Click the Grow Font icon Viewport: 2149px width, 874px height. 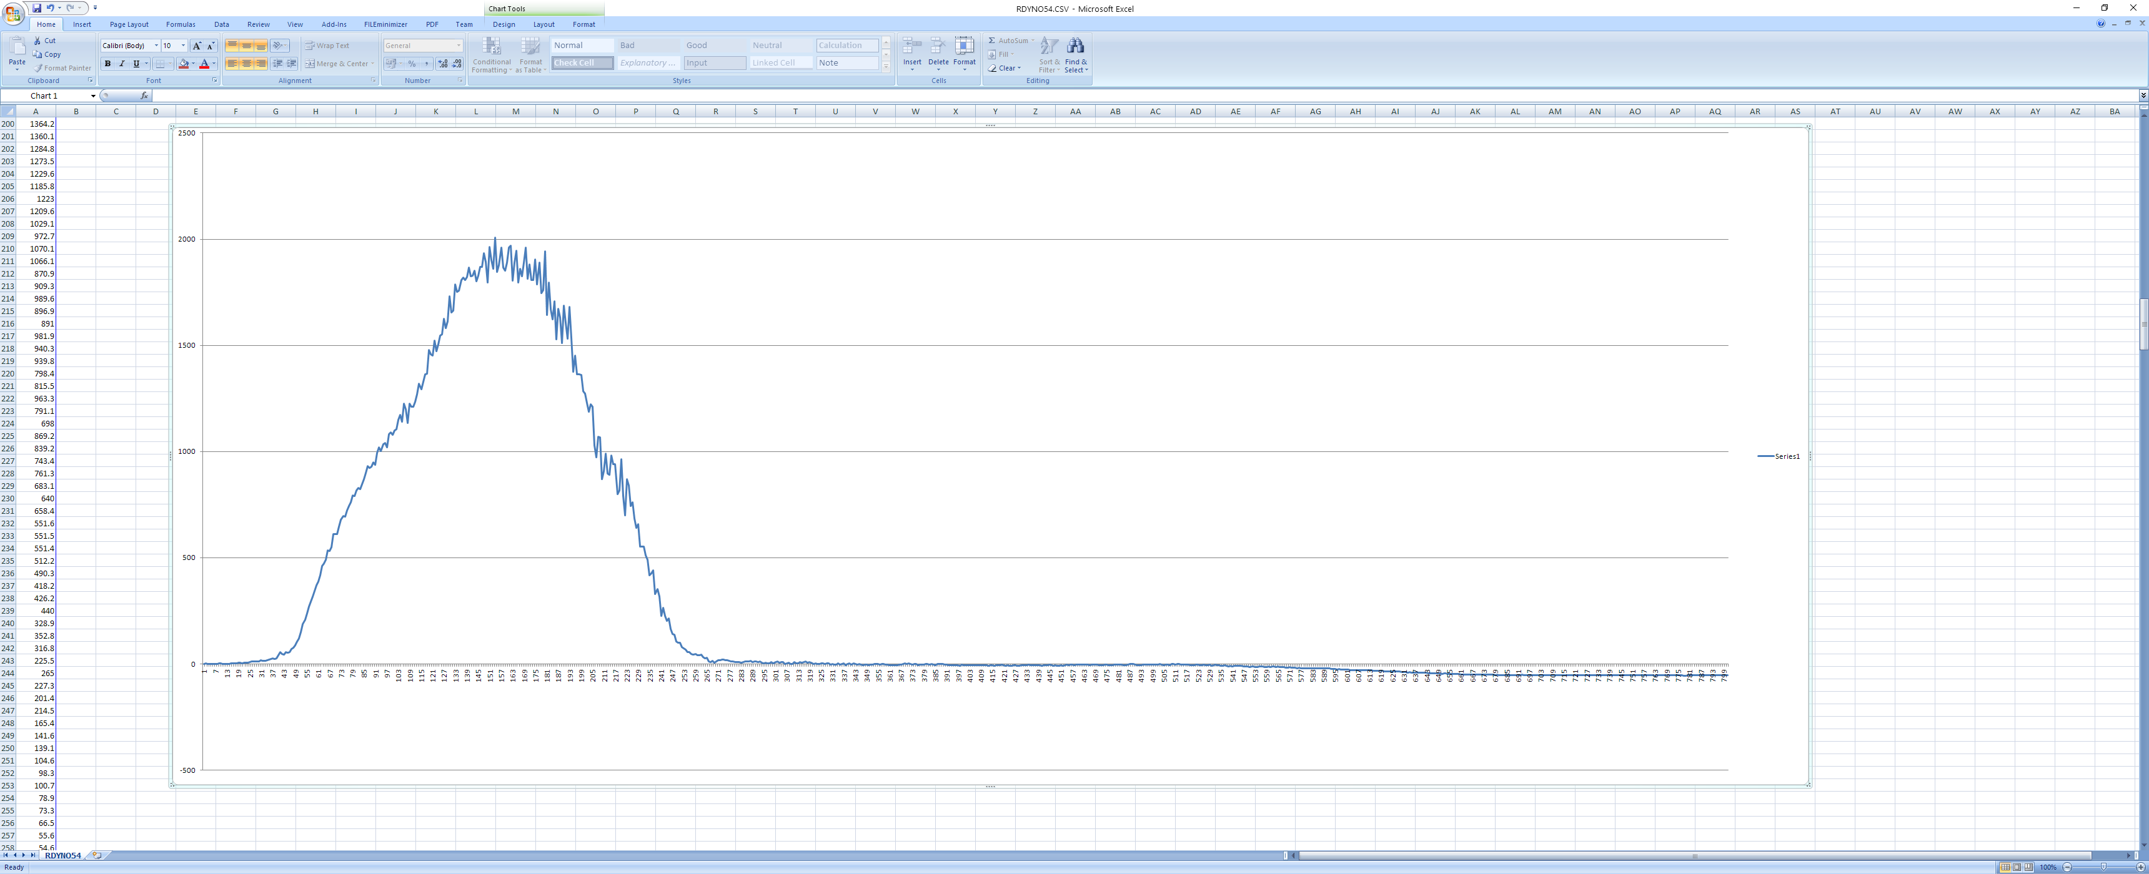[x=197, y=46]
